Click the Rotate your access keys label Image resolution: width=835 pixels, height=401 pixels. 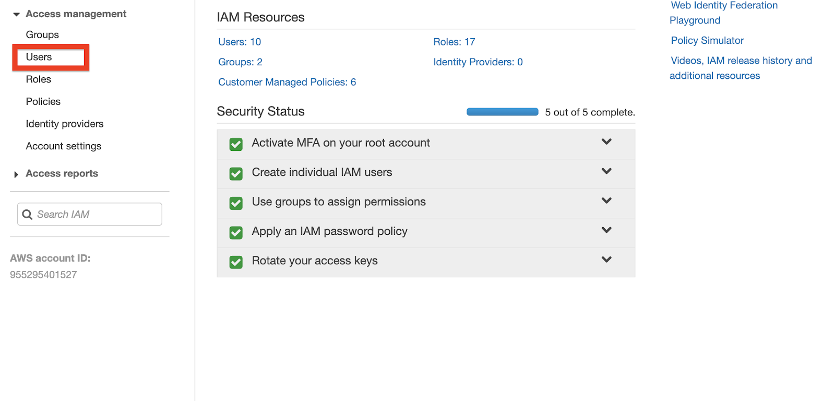point(315,261)
